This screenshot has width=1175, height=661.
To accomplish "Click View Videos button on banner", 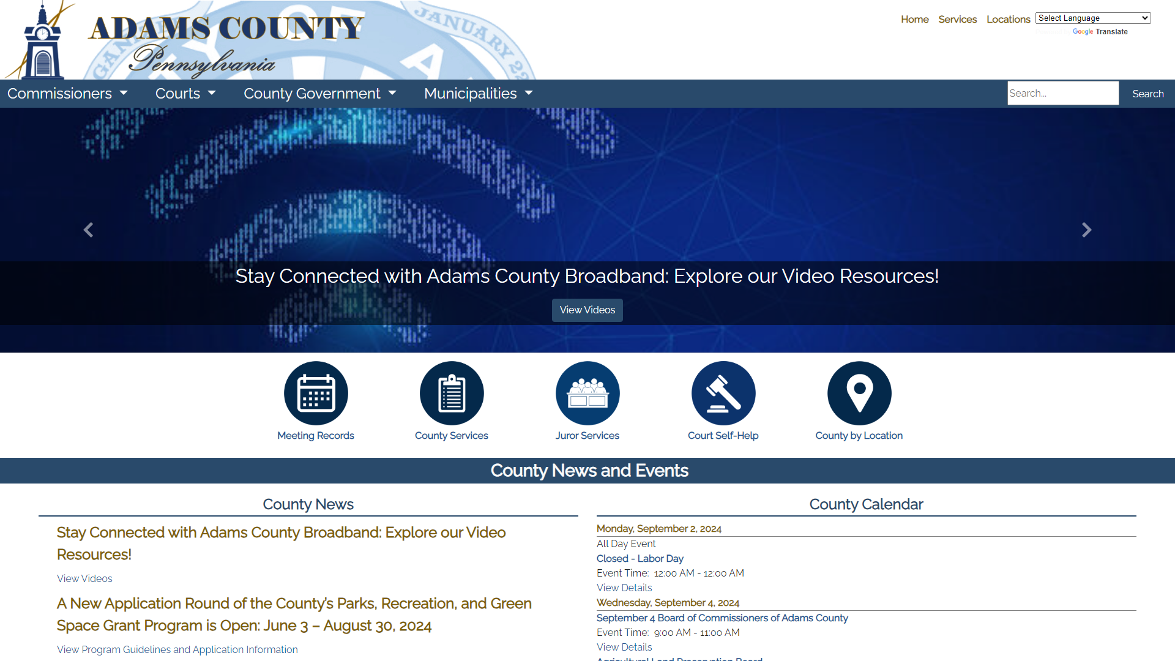I will 587,310.
